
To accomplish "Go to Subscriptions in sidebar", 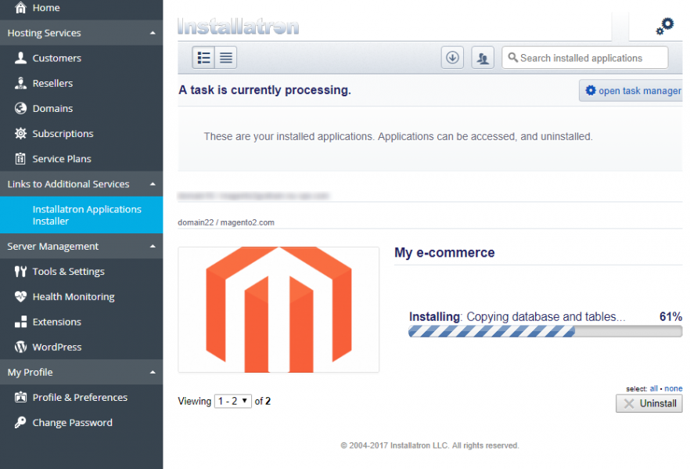I will pyautogui.click(x=81, y=133).
